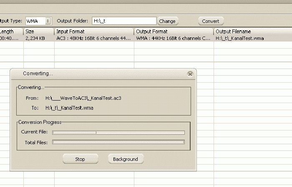Screen dimensions: 292x187
Task: Click the Output Folder path field
Action: pos(124,21)
